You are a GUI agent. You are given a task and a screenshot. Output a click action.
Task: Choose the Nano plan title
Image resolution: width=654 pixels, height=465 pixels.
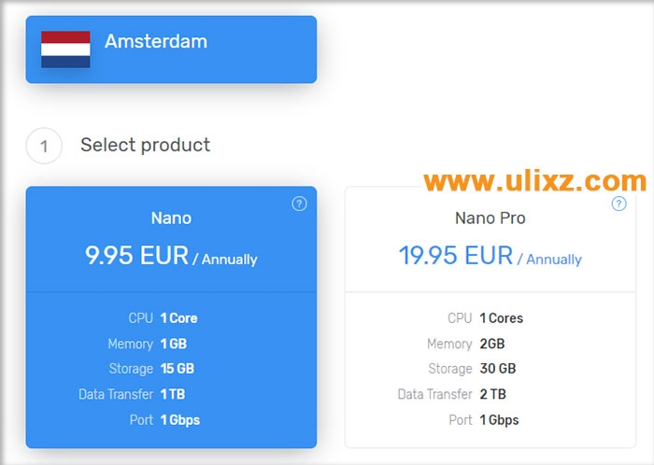171,218
